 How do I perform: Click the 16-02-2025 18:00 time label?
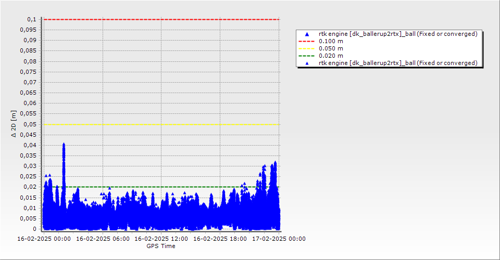[220, 239]
